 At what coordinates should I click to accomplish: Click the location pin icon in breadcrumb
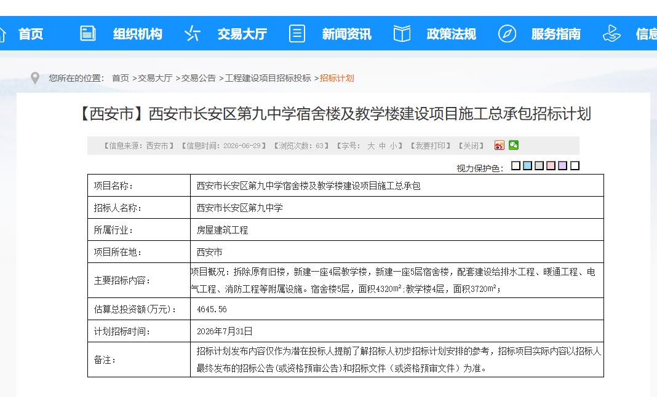35,78
